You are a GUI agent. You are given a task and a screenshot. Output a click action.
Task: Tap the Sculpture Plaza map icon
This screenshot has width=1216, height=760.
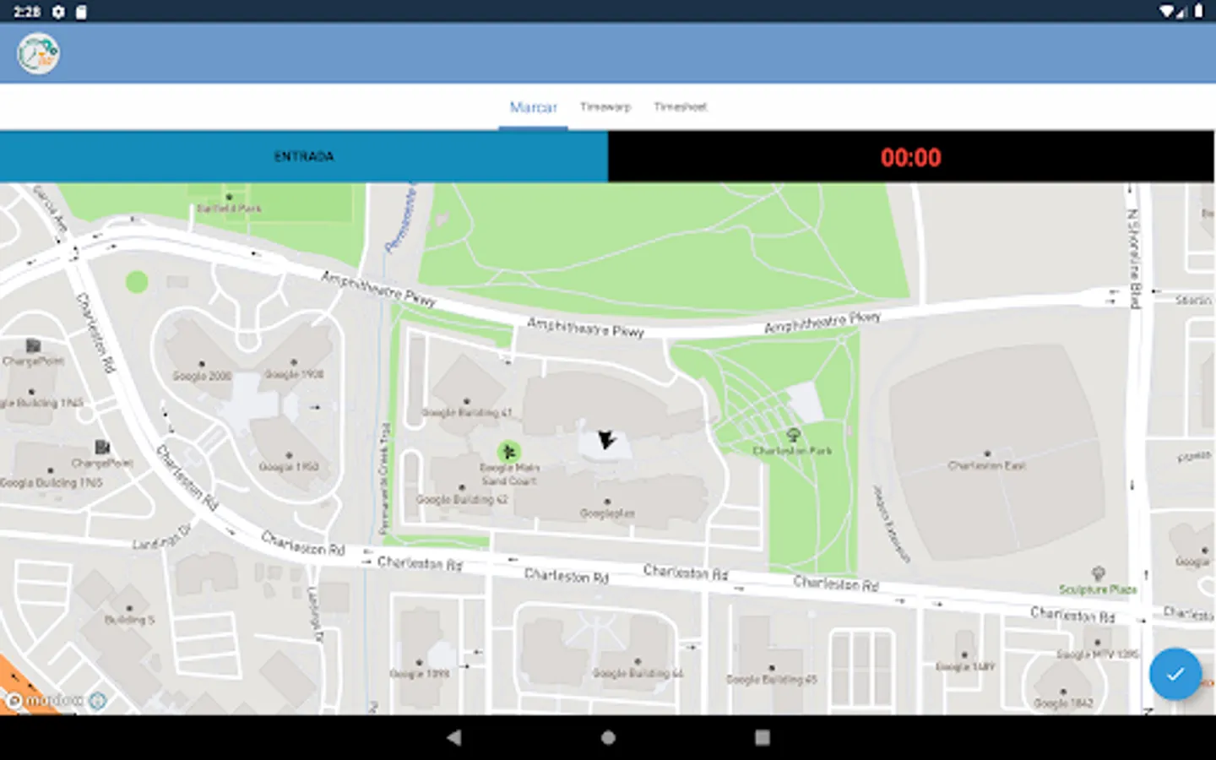tap(1099, 574)
